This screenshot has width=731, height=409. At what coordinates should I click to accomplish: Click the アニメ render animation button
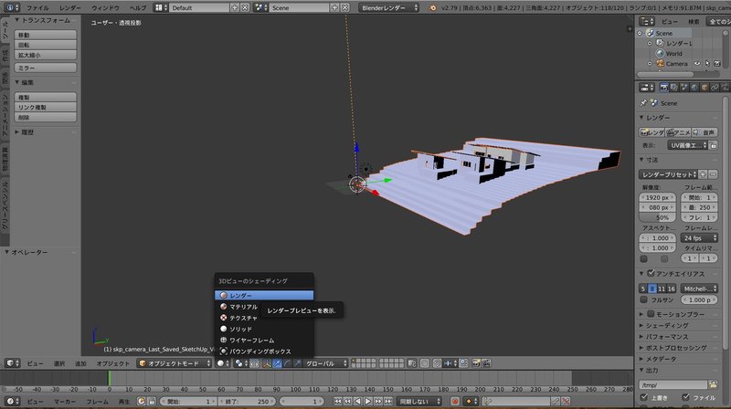point(678,132)
